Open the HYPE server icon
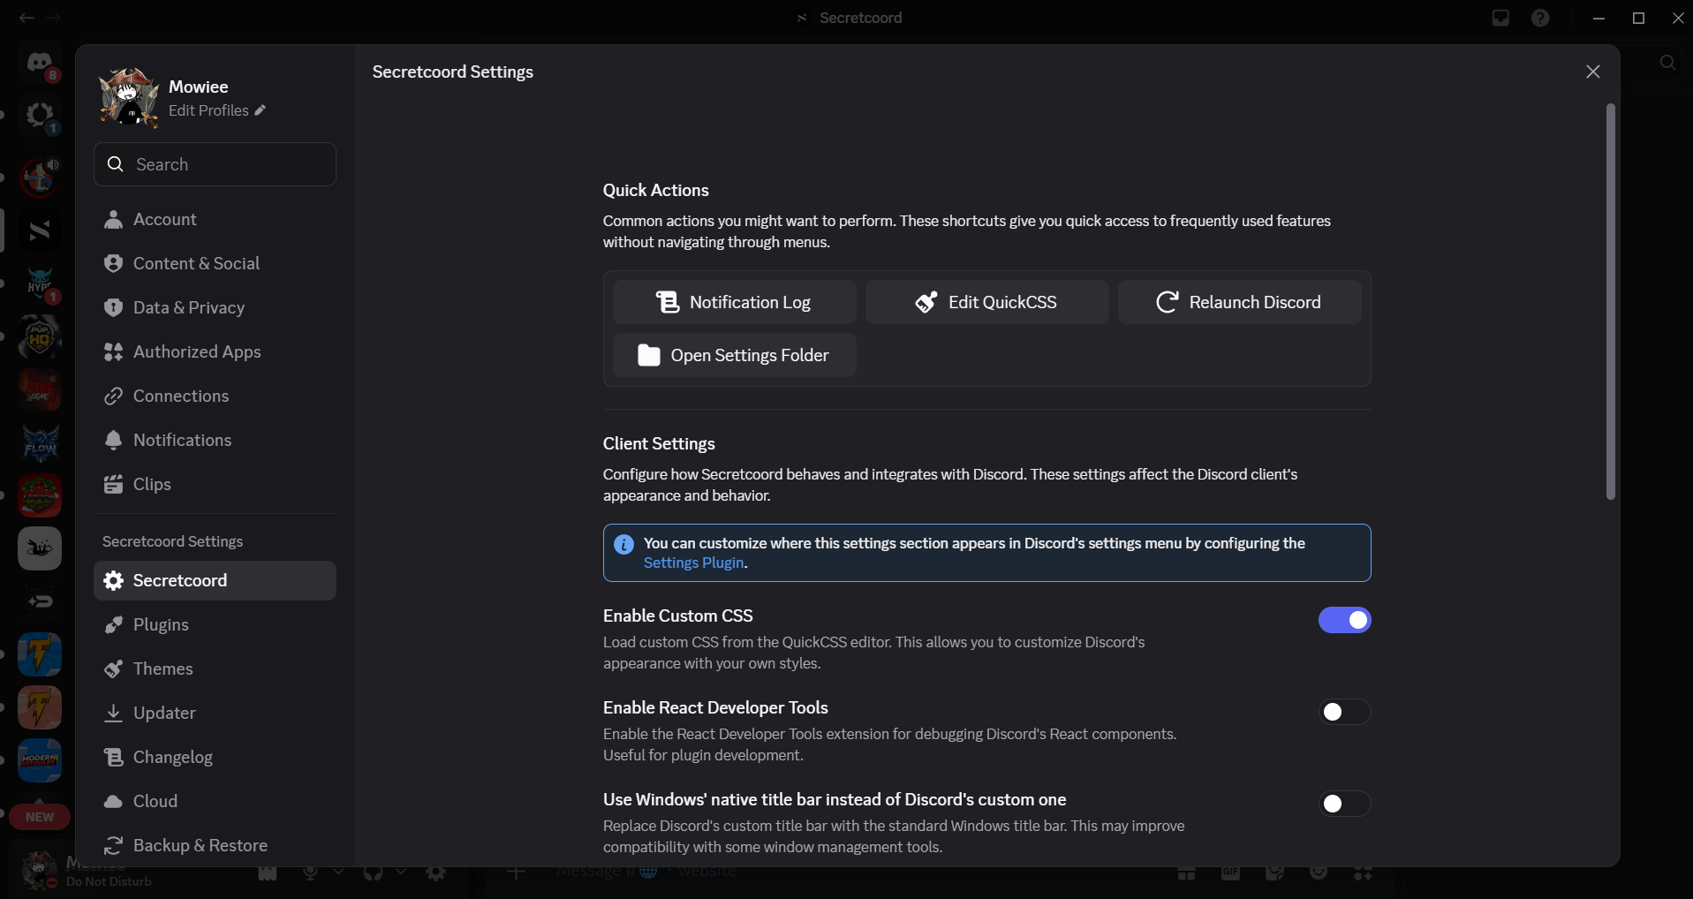1693x899 pixels. click(40, 283)
